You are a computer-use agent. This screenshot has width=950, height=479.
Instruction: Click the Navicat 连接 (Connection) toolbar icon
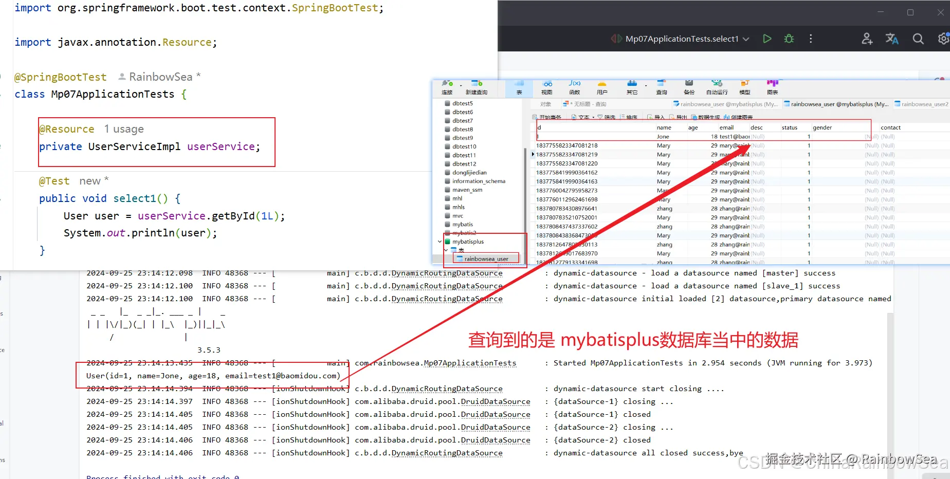point(447,87)
